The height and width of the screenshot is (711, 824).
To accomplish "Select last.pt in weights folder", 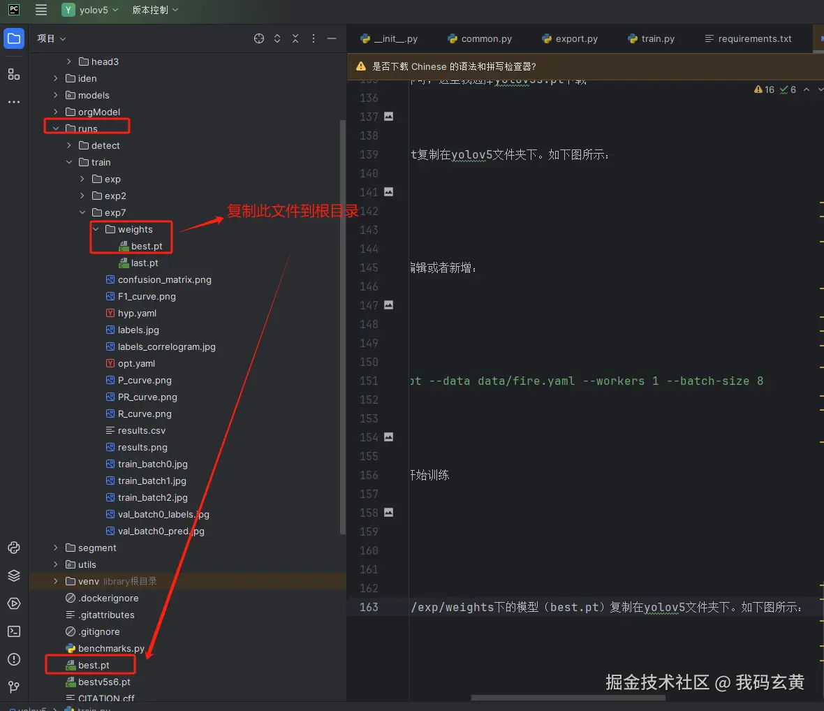I will pyautogui.click(x=139, y=263).
